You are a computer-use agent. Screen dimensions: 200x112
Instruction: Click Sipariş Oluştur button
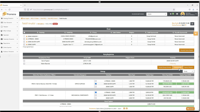click(x=188, y=67)
